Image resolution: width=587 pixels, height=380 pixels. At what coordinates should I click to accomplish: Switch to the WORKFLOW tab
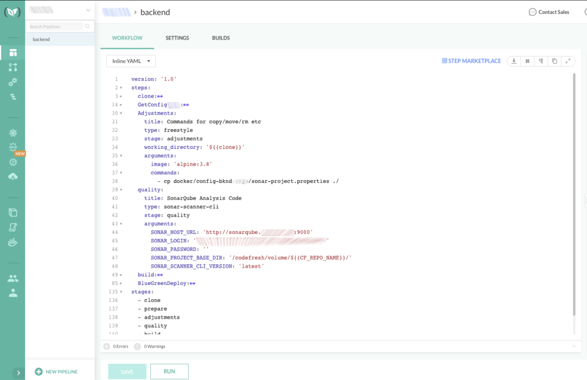point(127,38)
